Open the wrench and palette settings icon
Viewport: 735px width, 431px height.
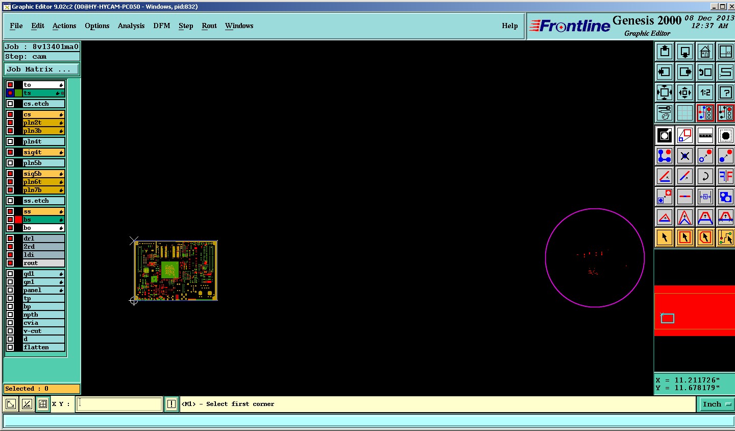coord(665,113)
